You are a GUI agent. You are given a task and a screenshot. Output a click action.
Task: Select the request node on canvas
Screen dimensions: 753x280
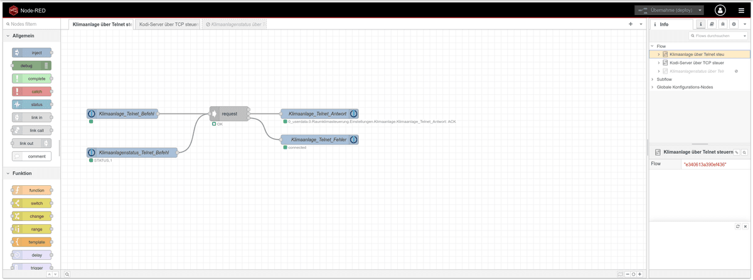pos(229,114)
